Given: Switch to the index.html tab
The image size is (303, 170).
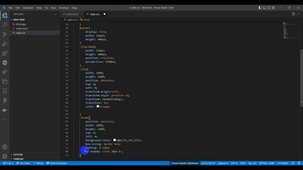Looking at the screenshot, I should [72, 14].
